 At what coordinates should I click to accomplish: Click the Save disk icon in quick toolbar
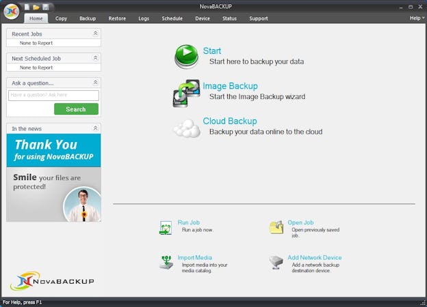45,7
